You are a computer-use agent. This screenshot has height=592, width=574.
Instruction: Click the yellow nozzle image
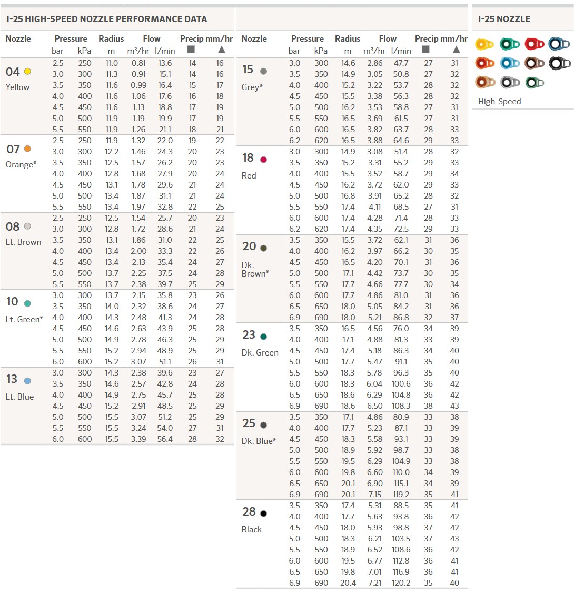484,44
